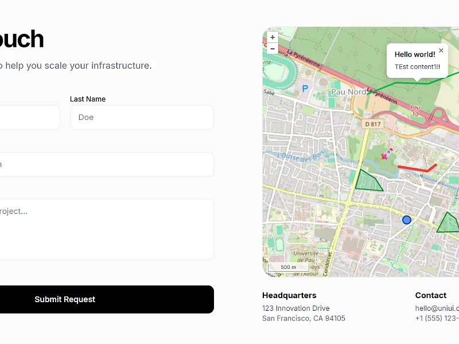This screenshot has width=459, height=344.
Task: Zoom out on the map
Action: click(273, 49)
